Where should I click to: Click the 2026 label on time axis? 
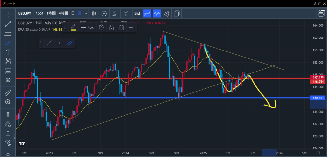tap(279, 153)
